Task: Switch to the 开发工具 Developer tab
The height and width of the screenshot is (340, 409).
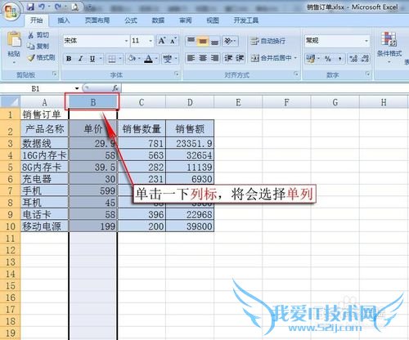Action: pyautogui.click(x=246, y=20)
